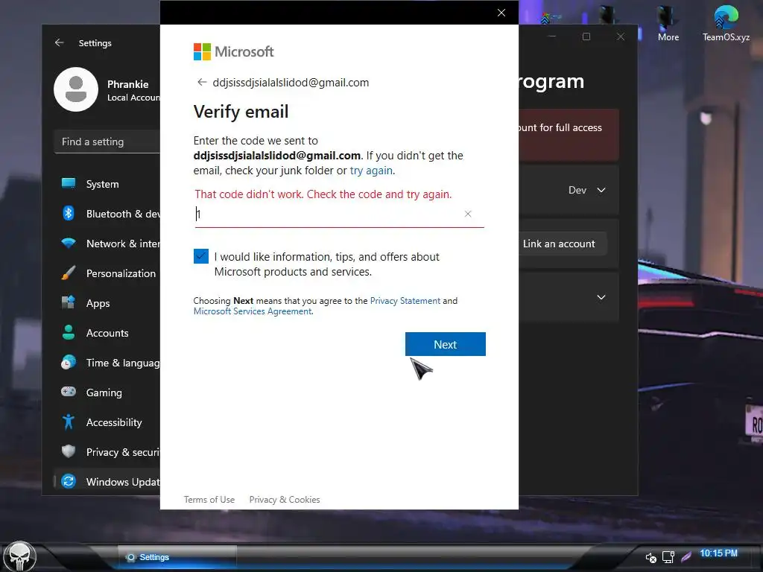Click the Bluetooth icon in Settings sidebar
This screenshot has height=572, width=763.
point(69,213)
